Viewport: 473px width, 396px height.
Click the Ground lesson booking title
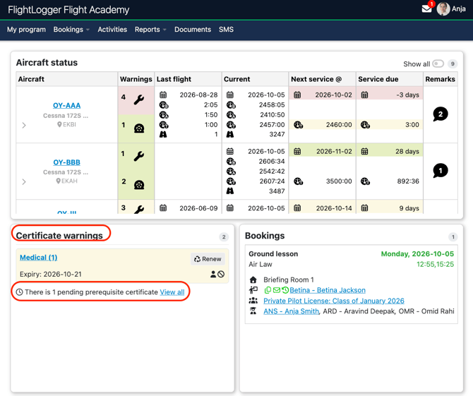click(273, 253)
